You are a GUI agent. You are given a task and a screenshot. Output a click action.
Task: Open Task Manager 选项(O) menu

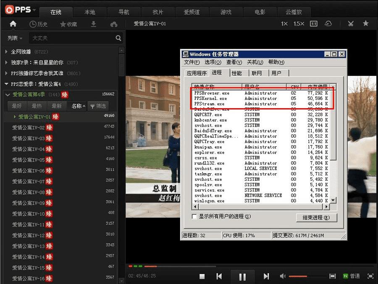tap(213, 62)
